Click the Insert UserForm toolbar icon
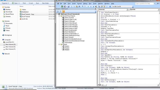 (x=64, y=6)
